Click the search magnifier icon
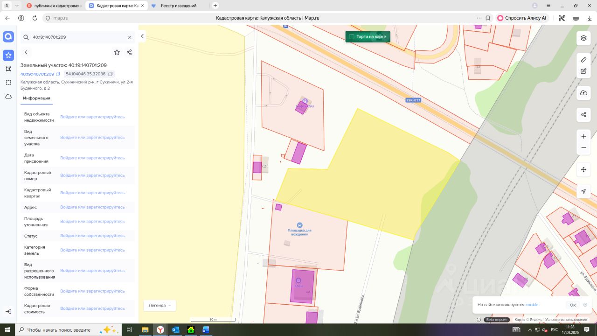 coord(26,37)
